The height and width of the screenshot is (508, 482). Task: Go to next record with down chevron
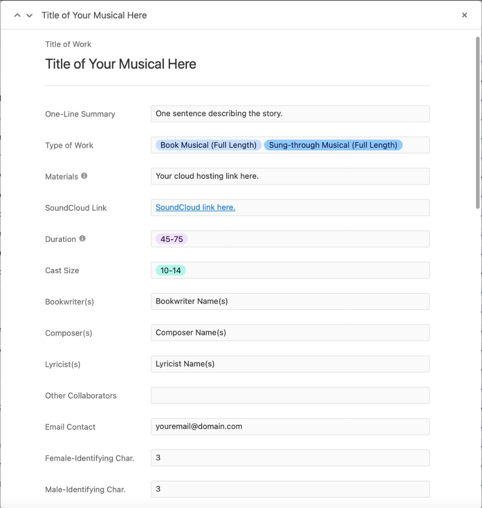[x=29, y=15]
